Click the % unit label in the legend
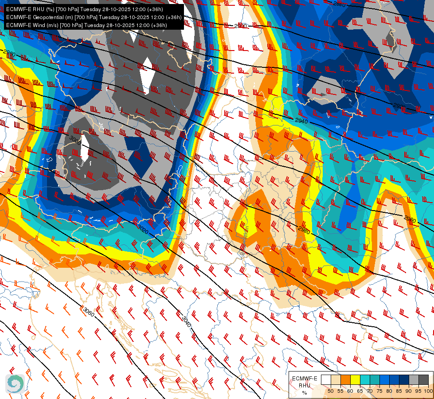This screenshot has height=399, width=434. [x=305, y=393]
